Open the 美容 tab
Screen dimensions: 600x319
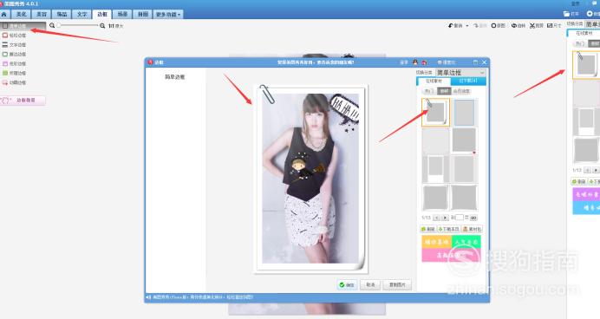[42, 14]
